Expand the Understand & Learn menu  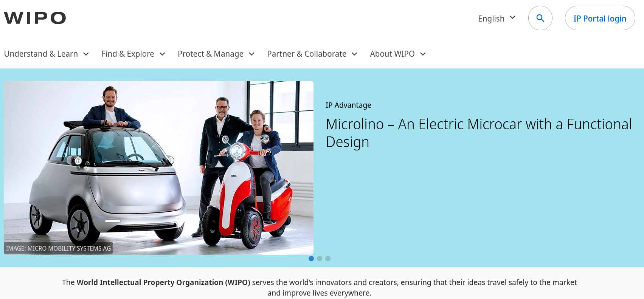47,54
